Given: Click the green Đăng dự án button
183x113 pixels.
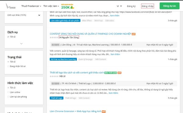Looking at the screenshot, I should point(170,6).
